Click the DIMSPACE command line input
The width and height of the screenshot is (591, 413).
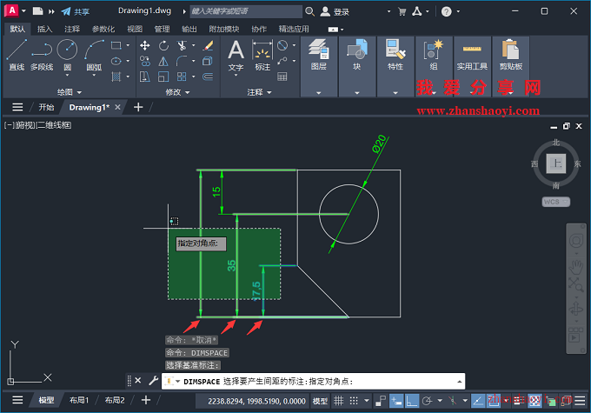pyautogui.click(x=313, y=382)
